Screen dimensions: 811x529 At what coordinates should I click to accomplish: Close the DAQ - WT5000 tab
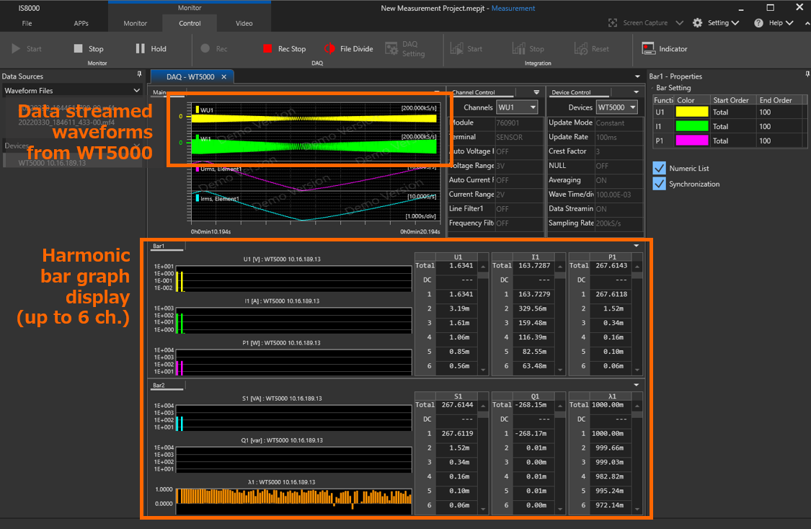tap(224, 77)
